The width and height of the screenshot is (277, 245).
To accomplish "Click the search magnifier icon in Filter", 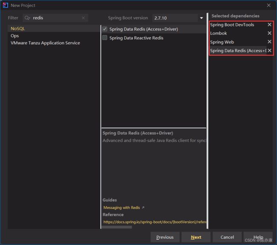I will (x=27, y=18).
